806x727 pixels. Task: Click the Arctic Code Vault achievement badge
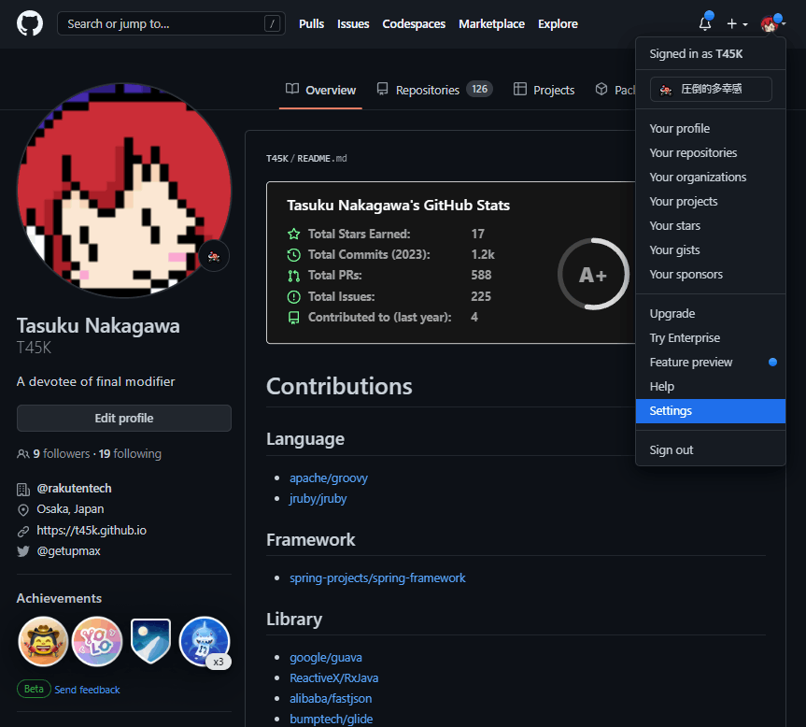pyautogui.click(x=150, y=641)
